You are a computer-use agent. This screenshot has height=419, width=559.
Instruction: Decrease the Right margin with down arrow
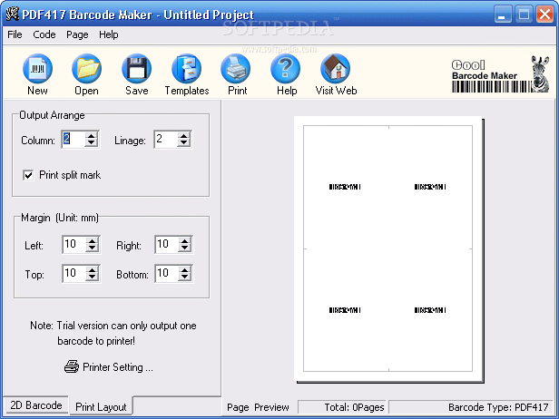185,248
